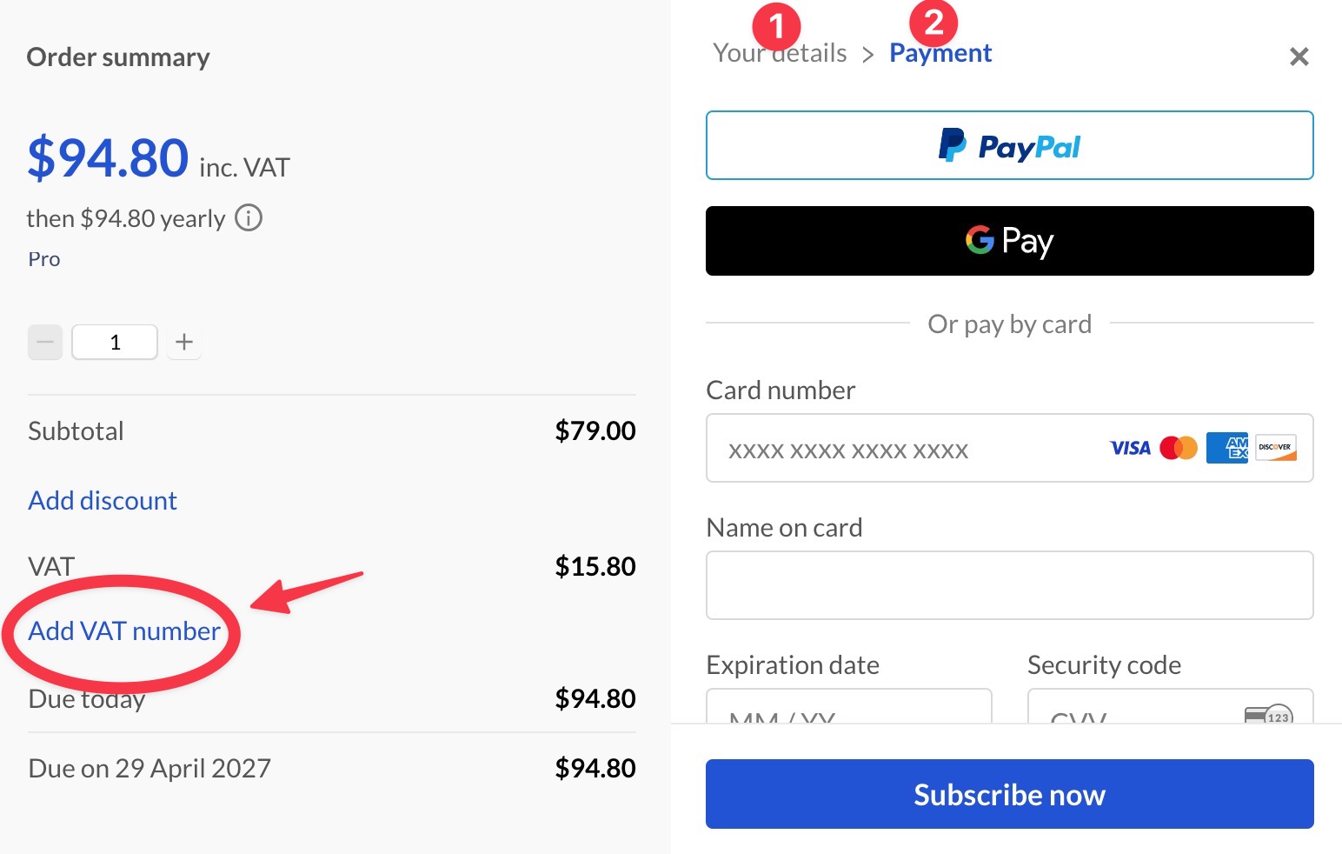
Task: Select the Payment step
Action: point(940,52)
